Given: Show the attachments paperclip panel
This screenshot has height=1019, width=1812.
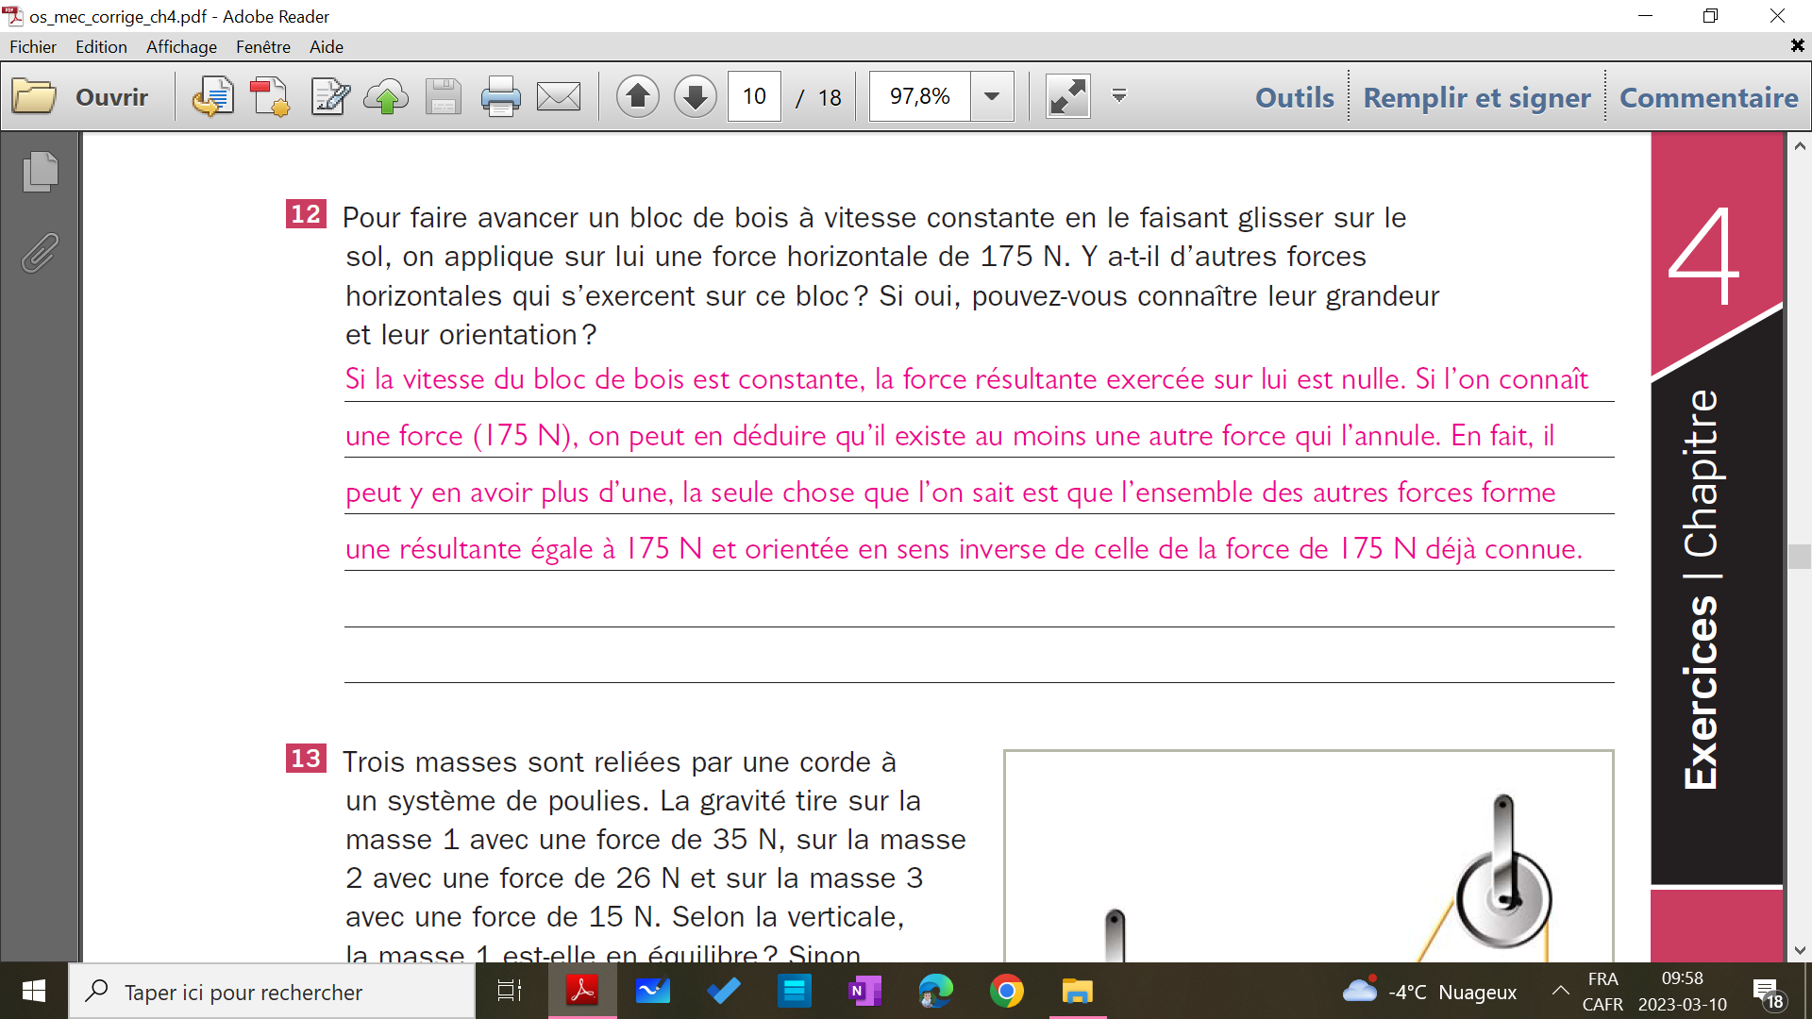Looking at the screenshot, I should 40,253.
